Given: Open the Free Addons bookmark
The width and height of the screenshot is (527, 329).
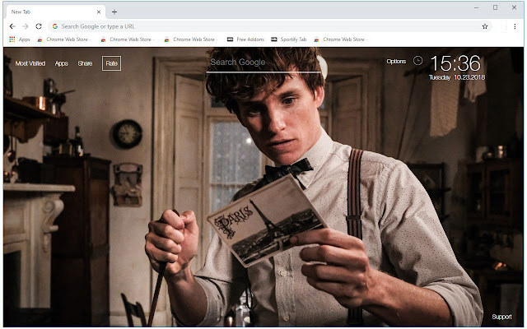Looking at the screenshot, I should 245,39.
